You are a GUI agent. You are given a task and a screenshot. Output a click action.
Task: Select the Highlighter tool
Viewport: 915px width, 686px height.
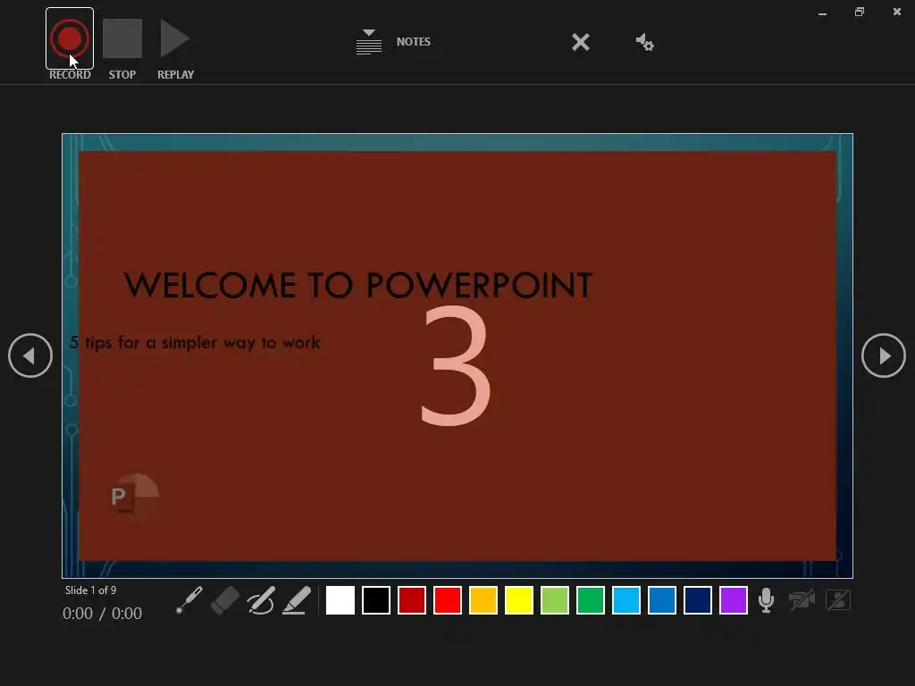pos(297,600)
